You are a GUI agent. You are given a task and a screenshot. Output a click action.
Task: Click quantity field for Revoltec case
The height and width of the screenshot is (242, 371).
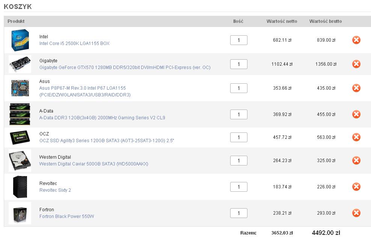pos(239,187)
